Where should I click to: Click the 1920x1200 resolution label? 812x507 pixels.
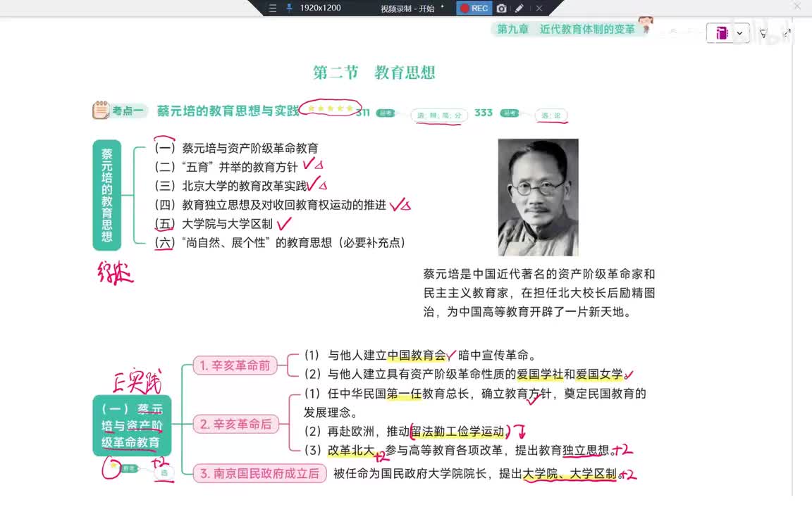coord(320,8)
